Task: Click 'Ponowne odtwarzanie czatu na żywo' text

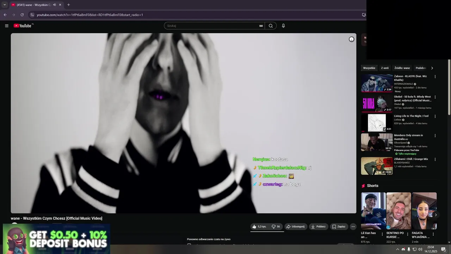Action: [209, 239]
